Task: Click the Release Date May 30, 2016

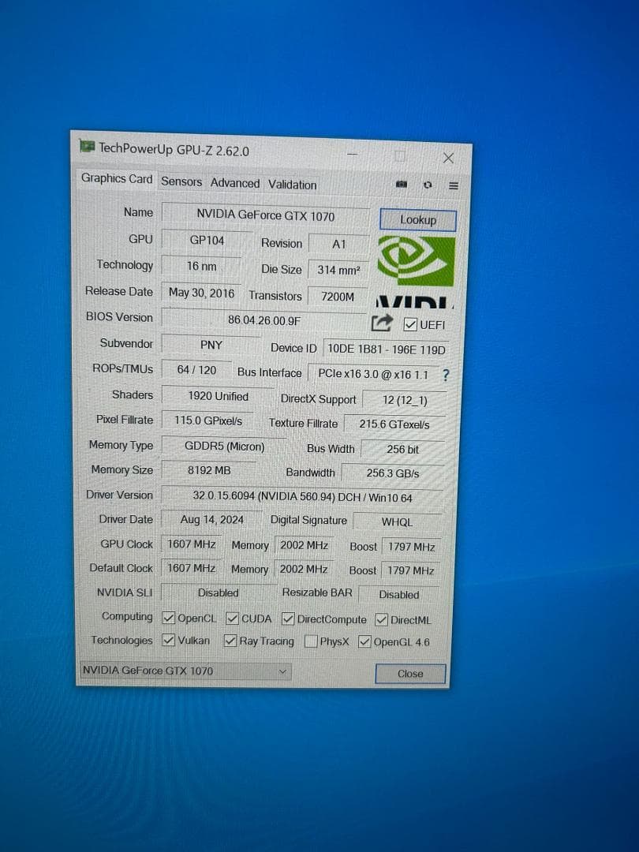Action: tap(202, 293)
